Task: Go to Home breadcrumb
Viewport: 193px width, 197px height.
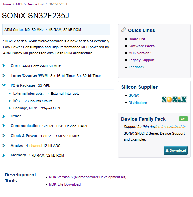Action: point(6,4)
